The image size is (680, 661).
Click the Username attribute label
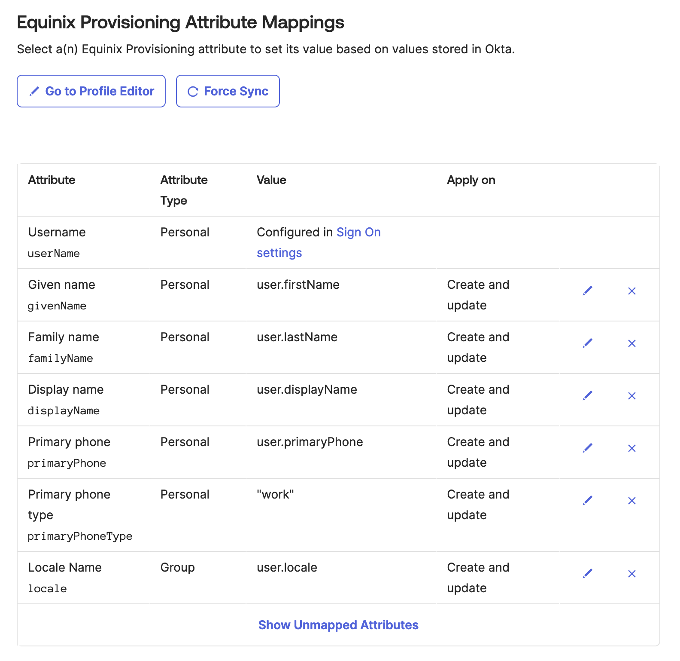click(x=57, y=232)
